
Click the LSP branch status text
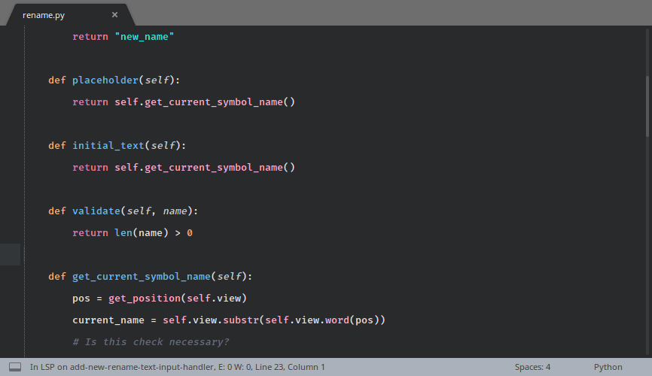point(178,367)
